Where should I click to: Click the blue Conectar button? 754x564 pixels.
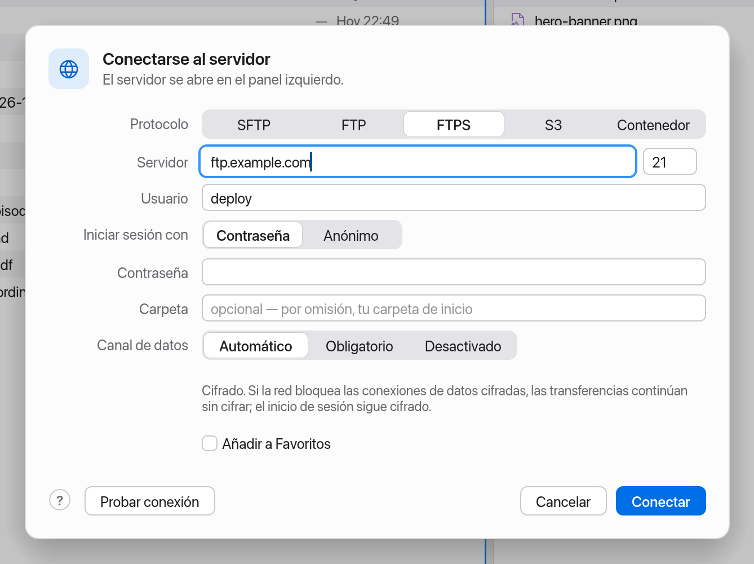tap(661, 501)
